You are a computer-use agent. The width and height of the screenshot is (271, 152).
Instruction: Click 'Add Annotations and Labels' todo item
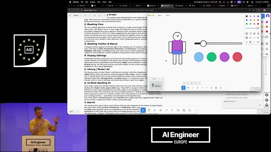(237, 98)
